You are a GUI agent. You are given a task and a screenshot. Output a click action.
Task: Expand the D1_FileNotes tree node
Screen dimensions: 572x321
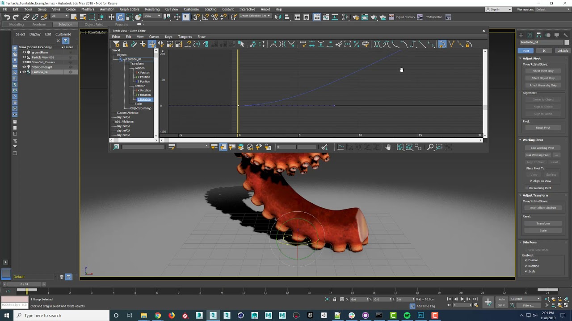(x=115, y=122)
